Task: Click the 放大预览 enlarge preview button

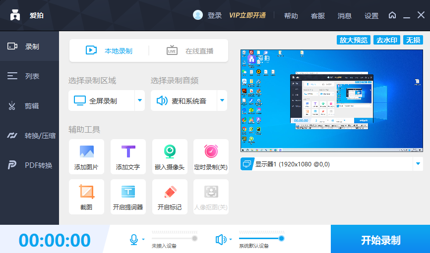Action: click(x=354, y=40)
